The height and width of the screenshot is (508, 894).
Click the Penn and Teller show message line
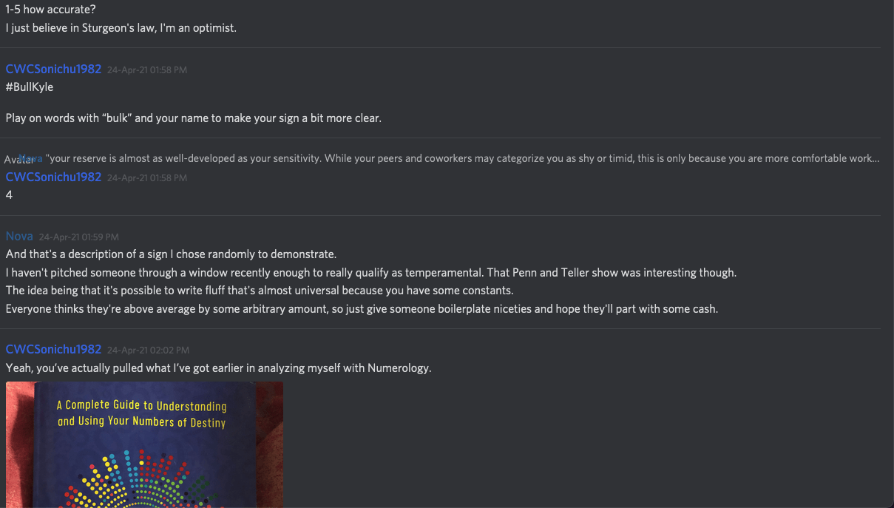(370, 273)
